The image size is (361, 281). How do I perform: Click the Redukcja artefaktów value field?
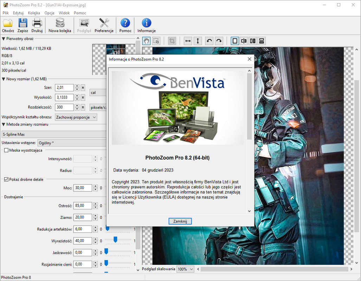click(x=83, y=229)
